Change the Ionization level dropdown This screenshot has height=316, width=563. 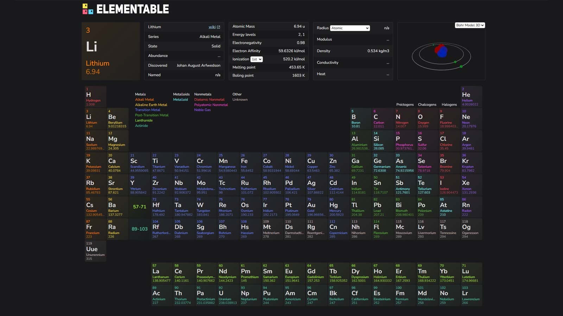(256, 59)
